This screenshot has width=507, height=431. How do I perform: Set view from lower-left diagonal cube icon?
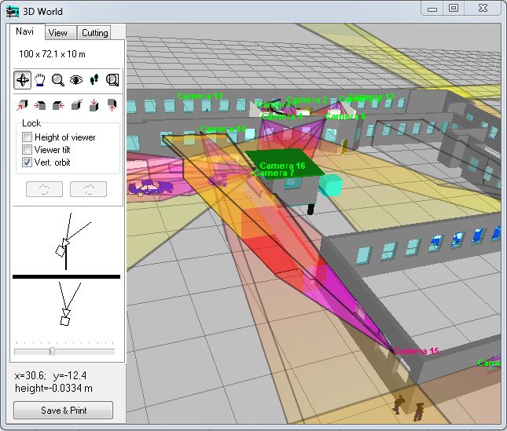22,104
